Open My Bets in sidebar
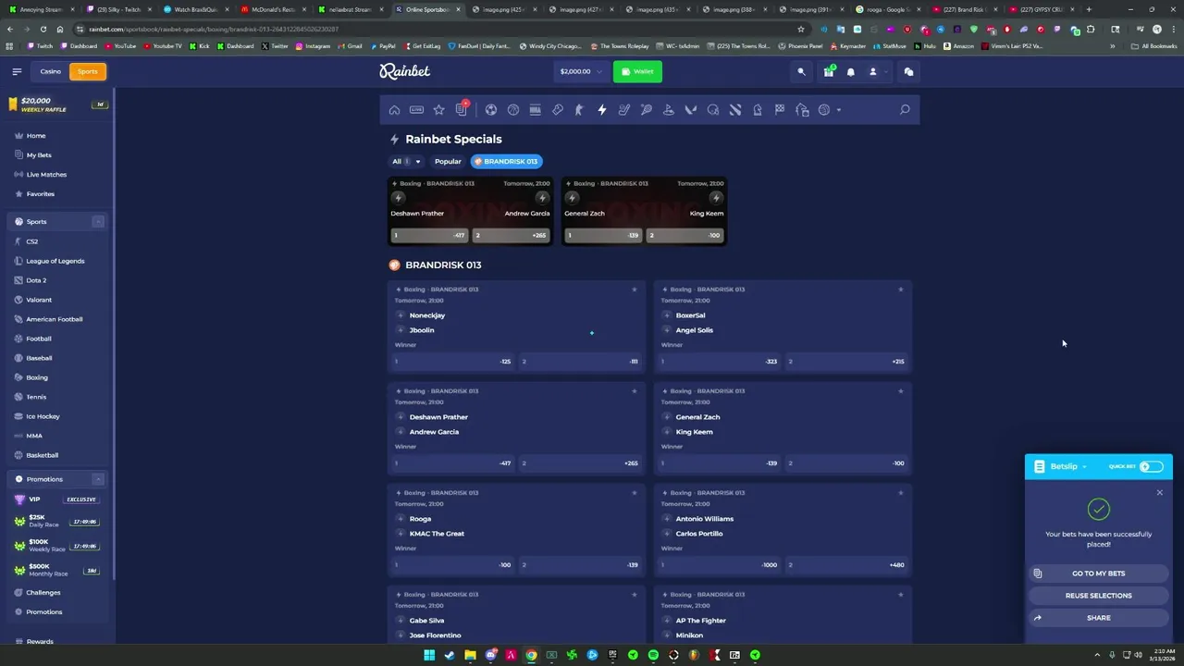1184x666 pixels. [x=39, y=155]
